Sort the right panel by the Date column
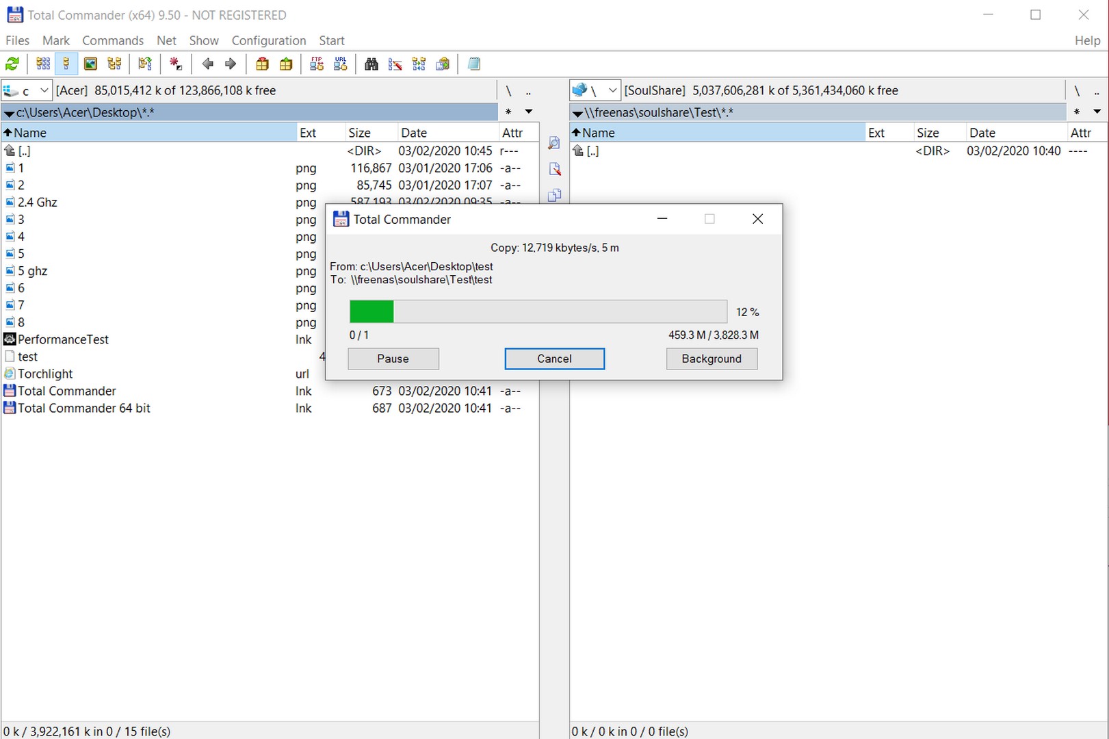1109x739 pixels. [1017, 133]
